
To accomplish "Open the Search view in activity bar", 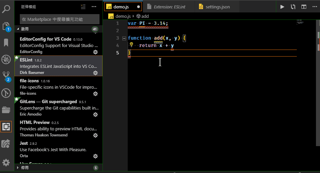I will point(6,9).
